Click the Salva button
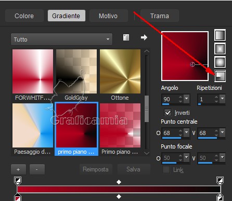The image size is (232, 201). [x=133, y=169]
